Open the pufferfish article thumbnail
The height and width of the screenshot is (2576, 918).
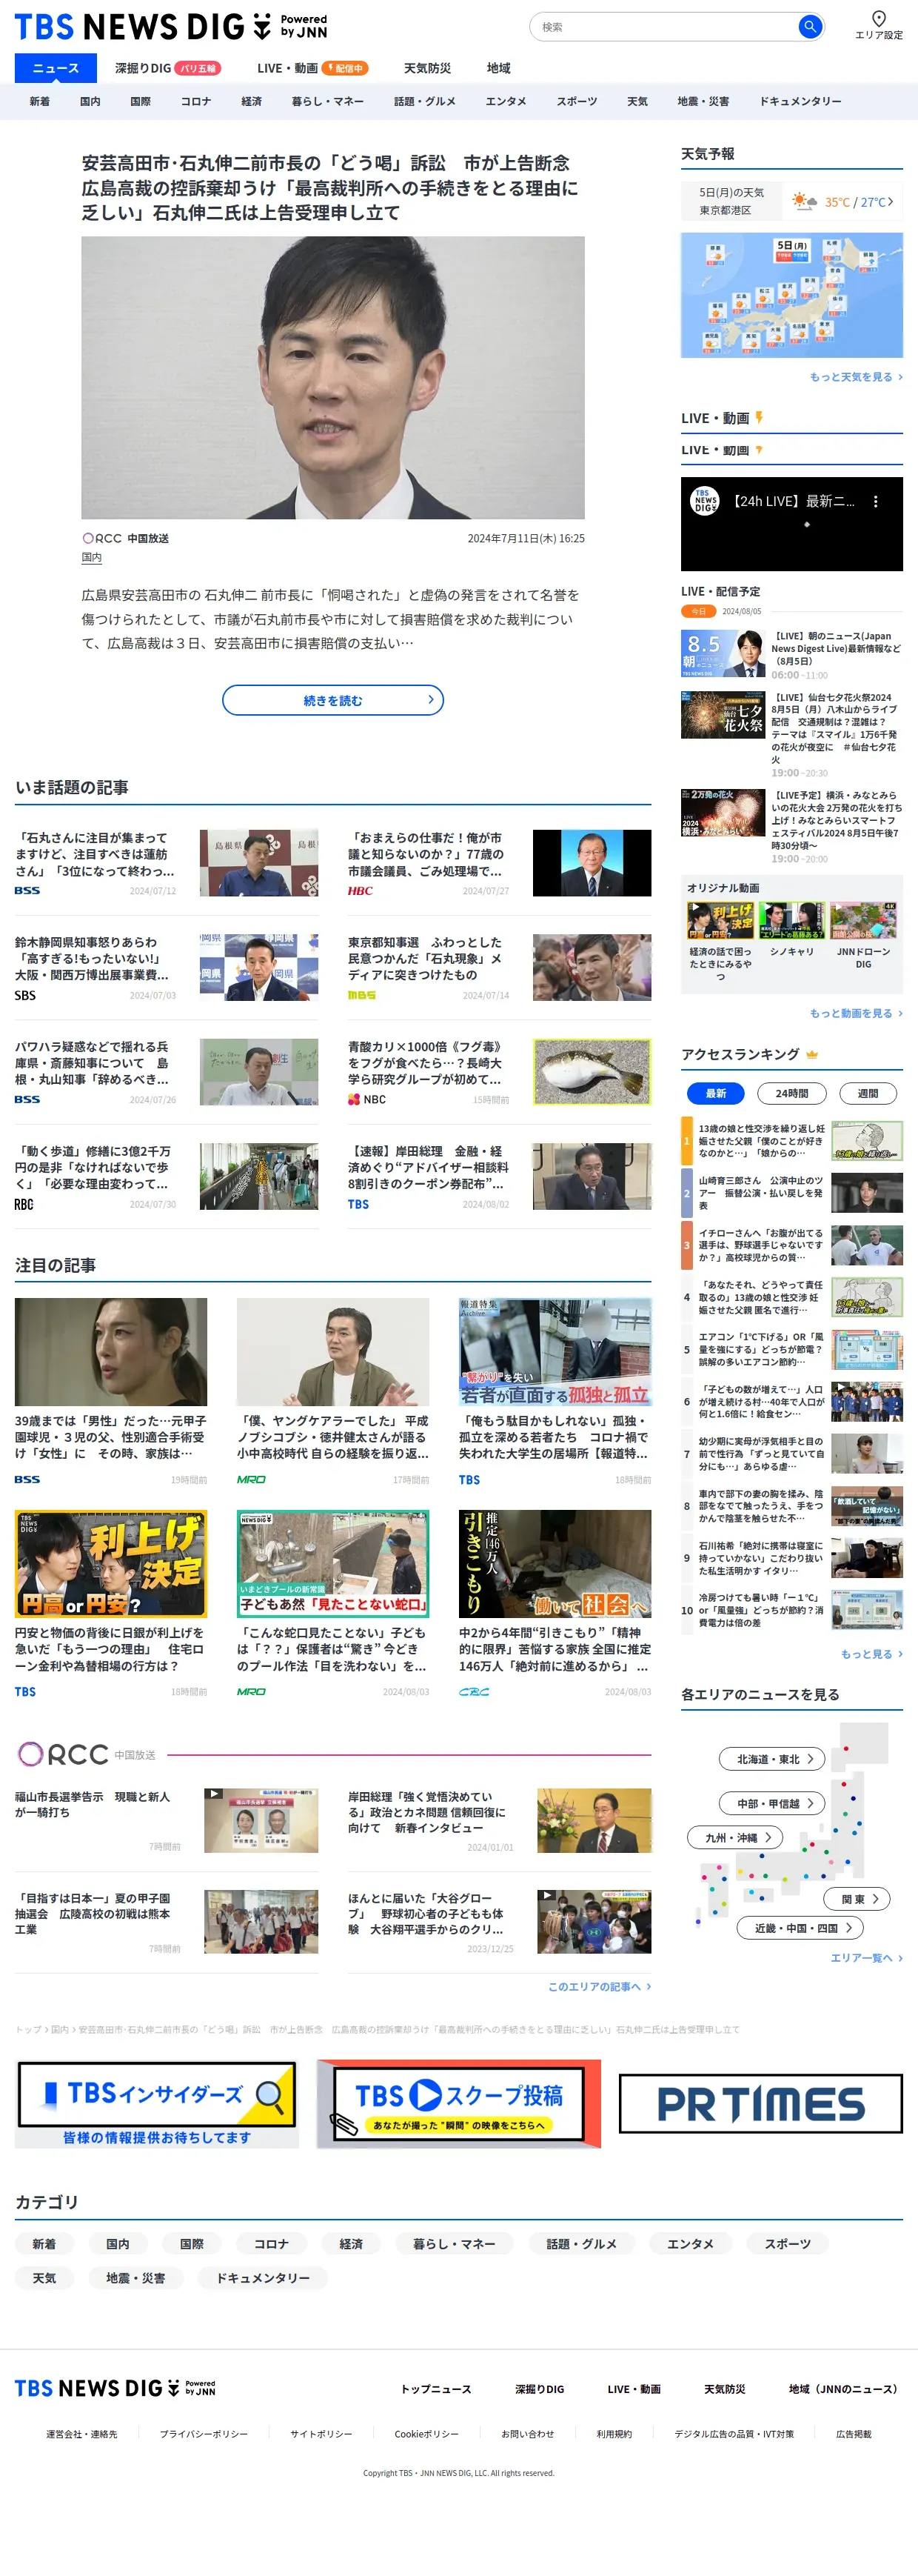click(x=592, y=1071)
